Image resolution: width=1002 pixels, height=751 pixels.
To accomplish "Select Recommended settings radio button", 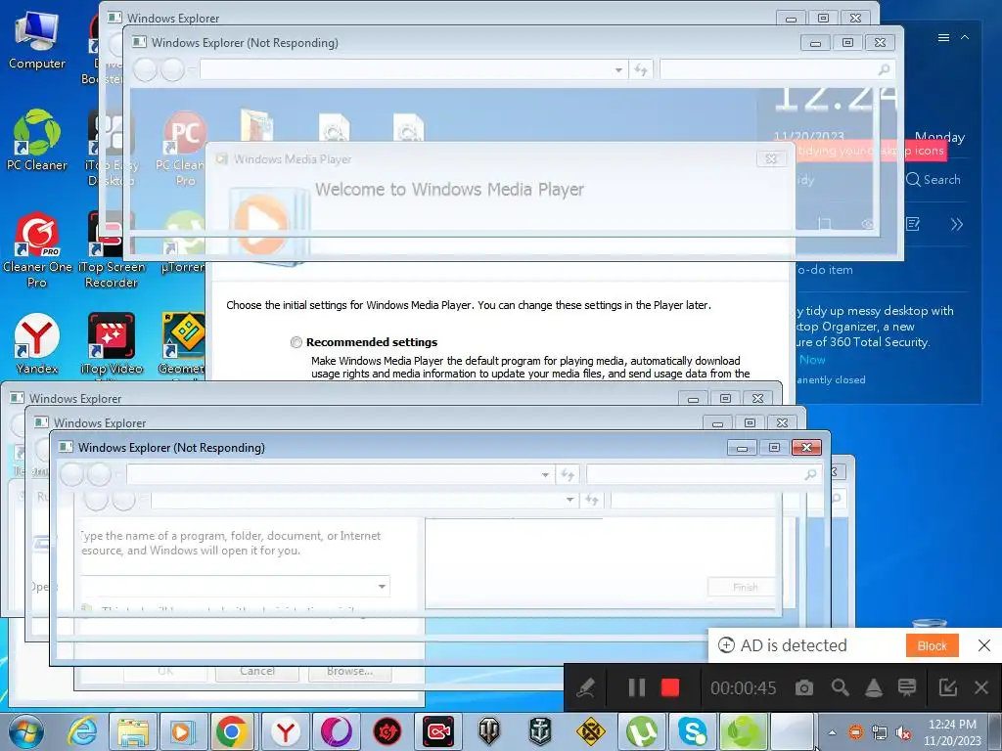I will click(x=296, y=342).
